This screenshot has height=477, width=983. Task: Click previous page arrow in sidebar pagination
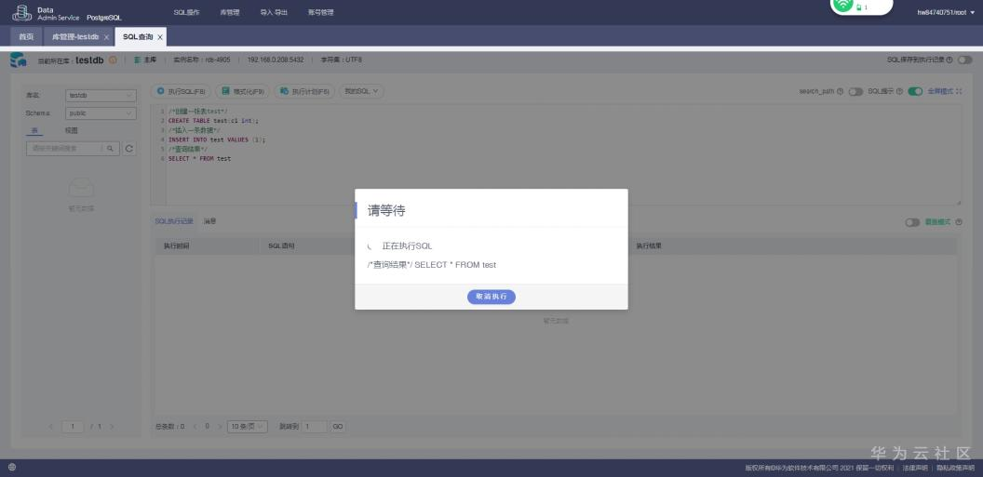[52, 427]
